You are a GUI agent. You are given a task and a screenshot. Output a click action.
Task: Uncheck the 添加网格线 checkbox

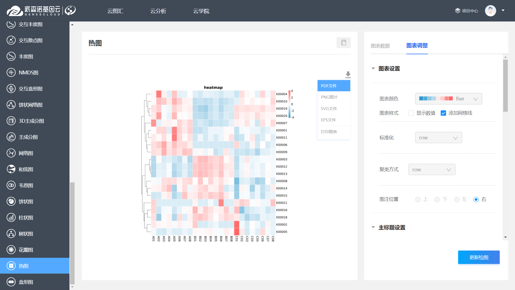pos(443,113)
